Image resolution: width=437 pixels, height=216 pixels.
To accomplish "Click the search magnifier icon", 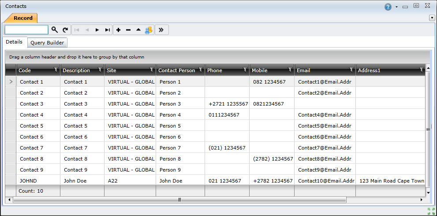I will tap(55, 30).
